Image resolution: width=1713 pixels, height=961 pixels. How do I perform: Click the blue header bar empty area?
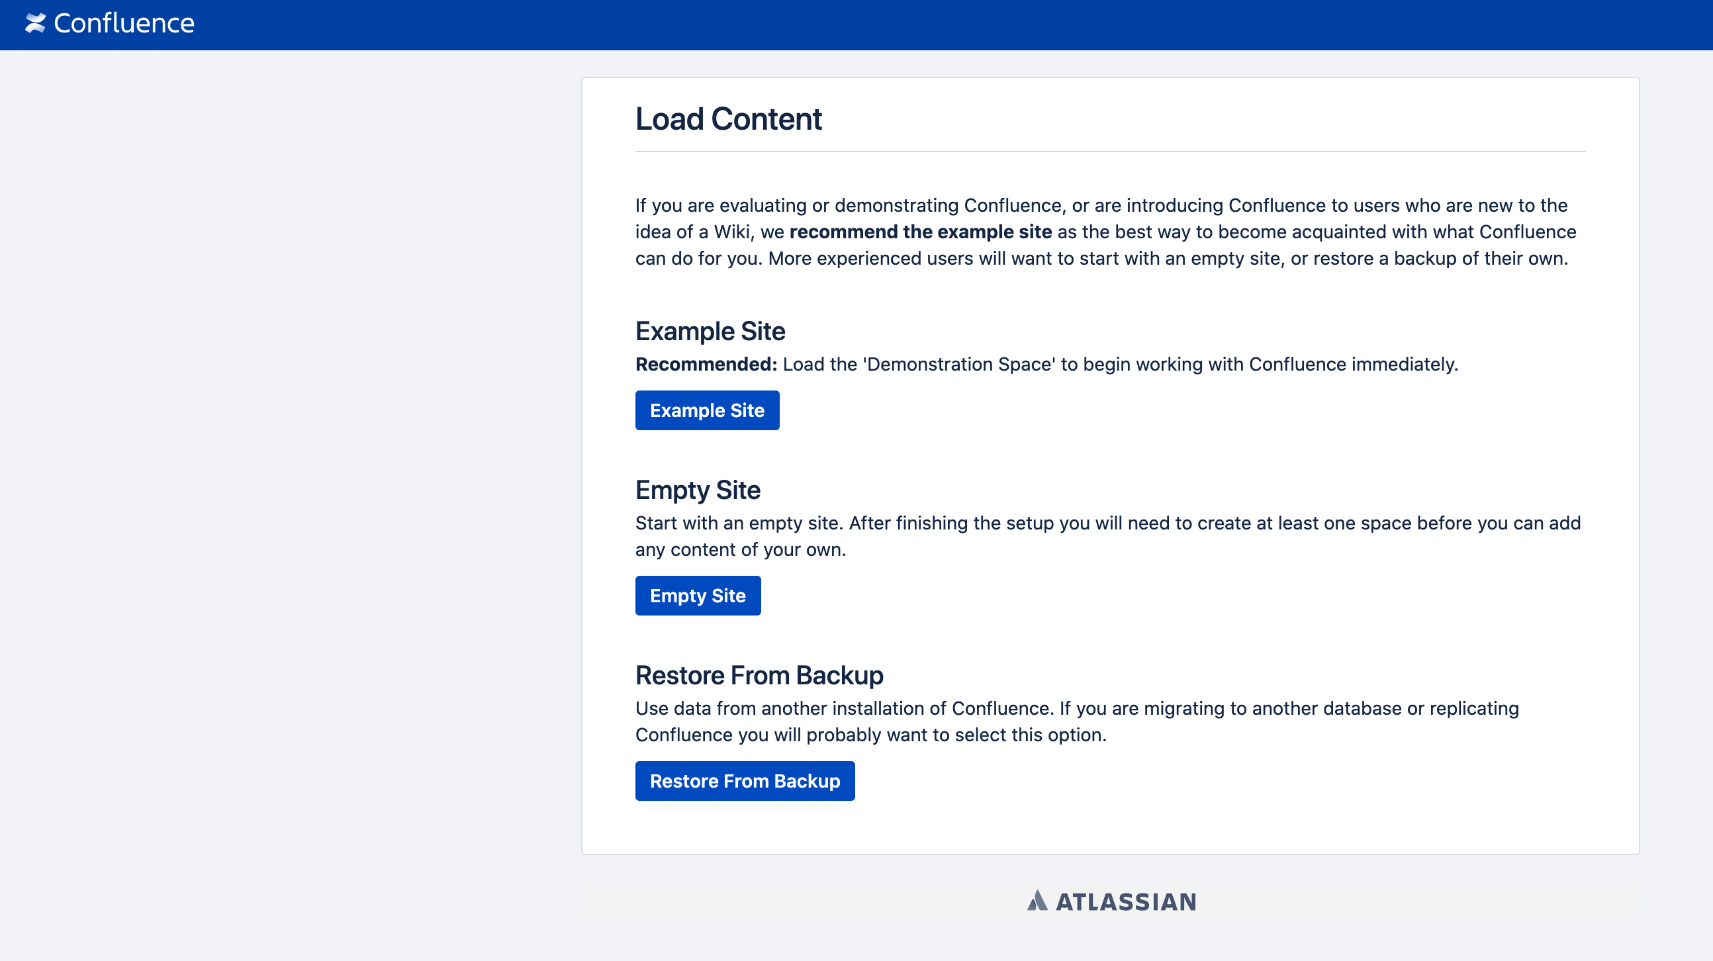point(931,24)
